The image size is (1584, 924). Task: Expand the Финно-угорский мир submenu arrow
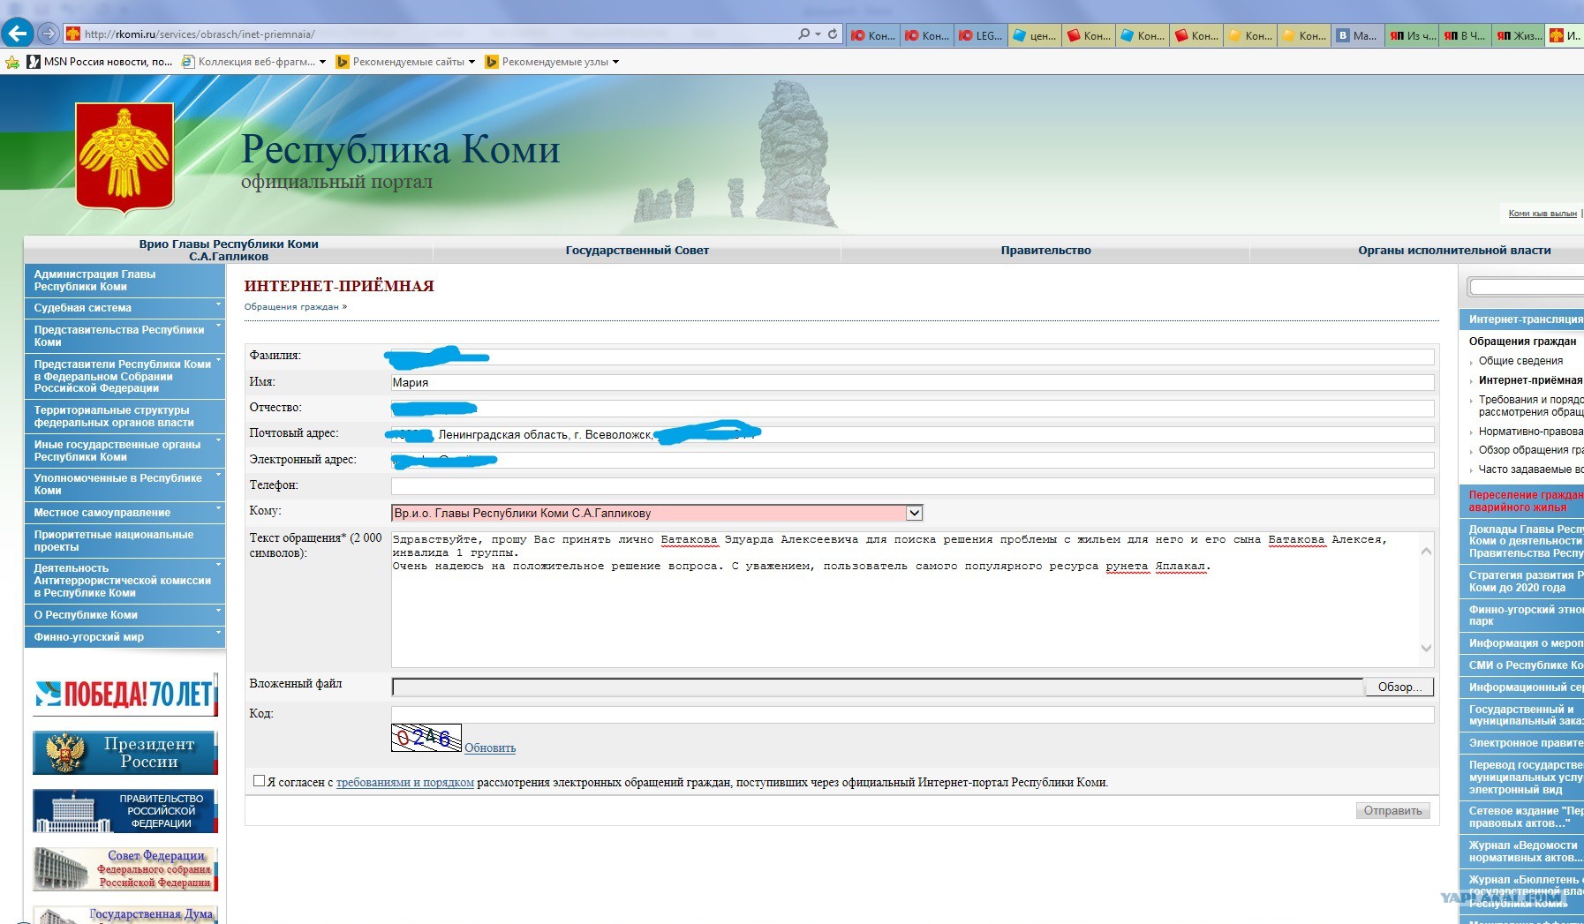[218, 634]
